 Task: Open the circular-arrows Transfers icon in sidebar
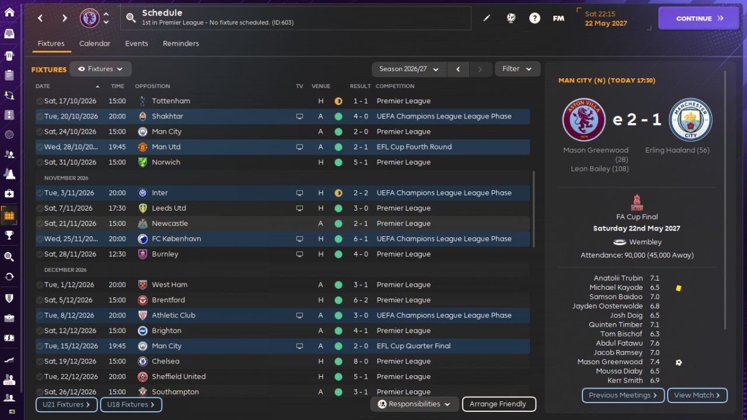tap(9, 276)
